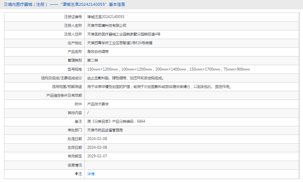Click the 管理类别 label

(x=75, y=60)
